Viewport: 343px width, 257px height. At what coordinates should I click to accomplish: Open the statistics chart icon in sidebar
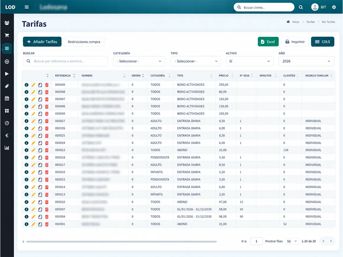click(x=7, y=148)
